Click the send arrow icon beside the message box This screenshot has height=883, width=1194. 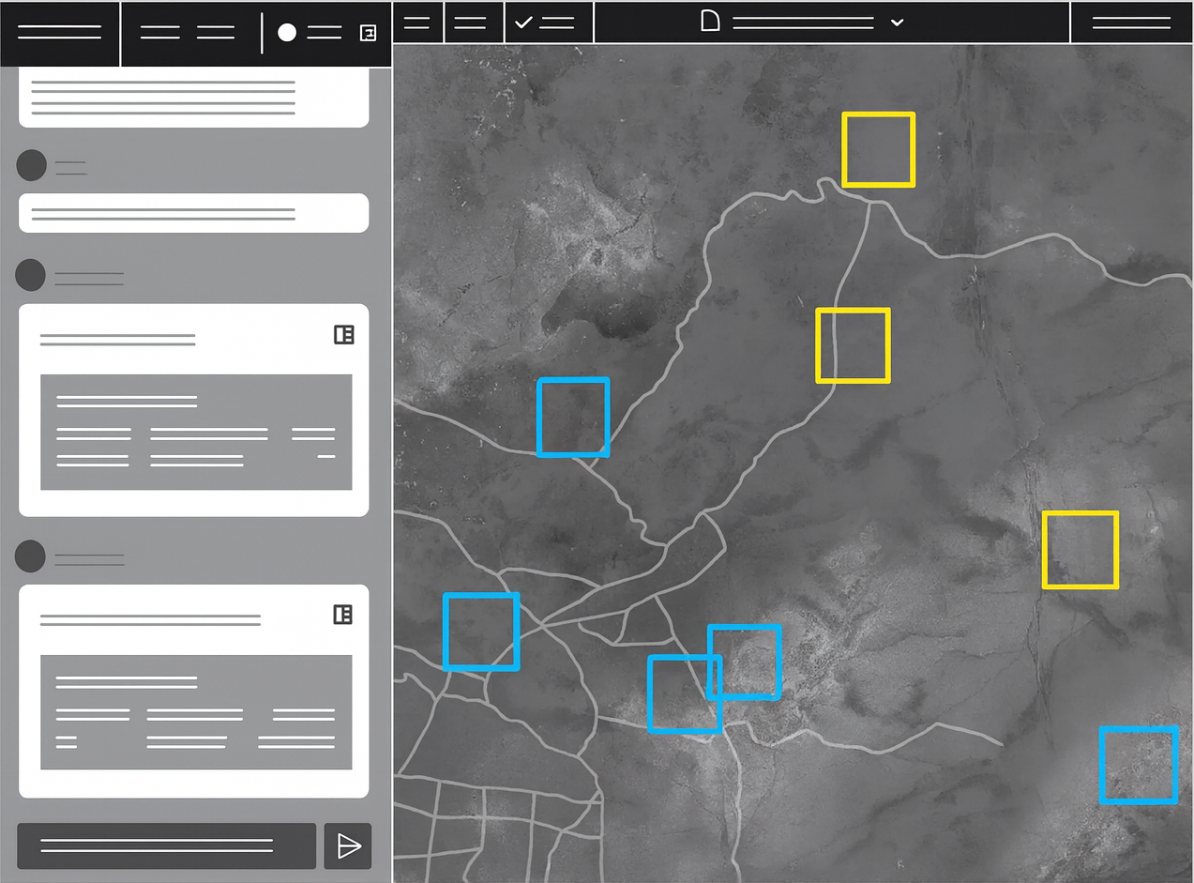tap(348, 846)
